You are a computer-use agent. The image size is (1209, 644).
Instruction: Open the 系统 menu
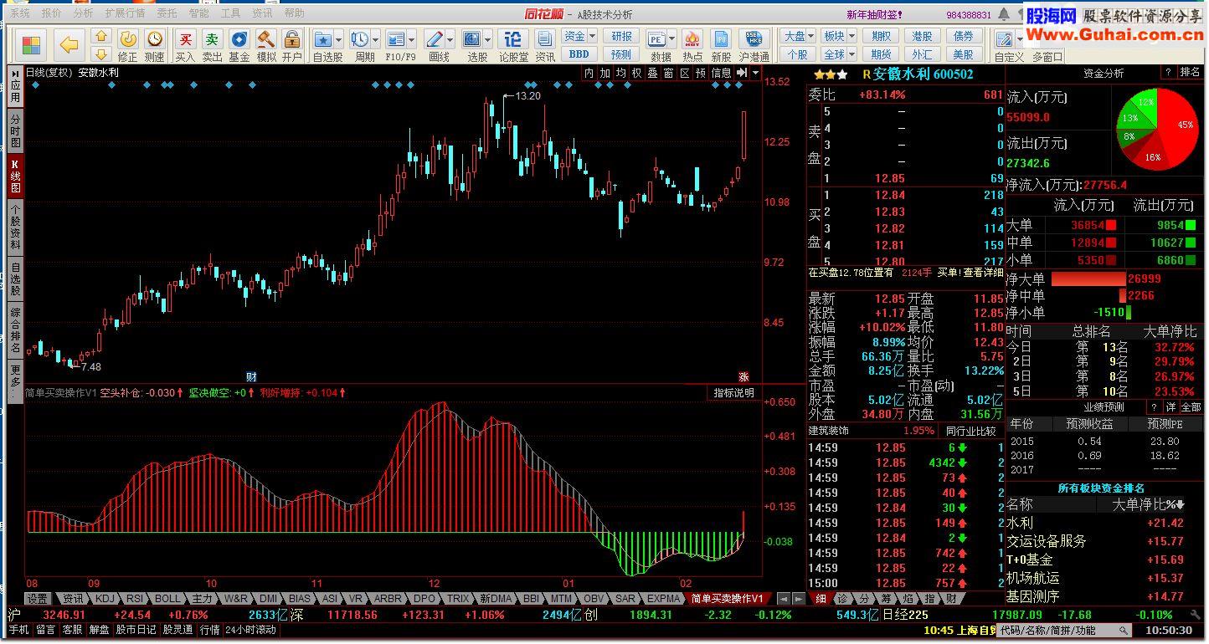click(19, 13)
